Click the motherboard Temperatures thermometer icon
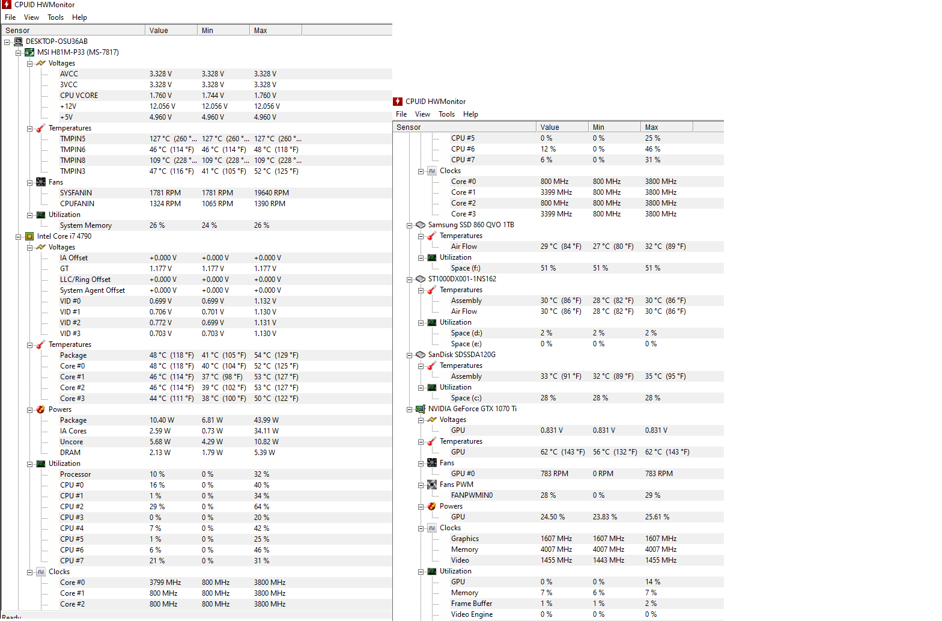This screenshot has width=942, height=621. [41, 128]
